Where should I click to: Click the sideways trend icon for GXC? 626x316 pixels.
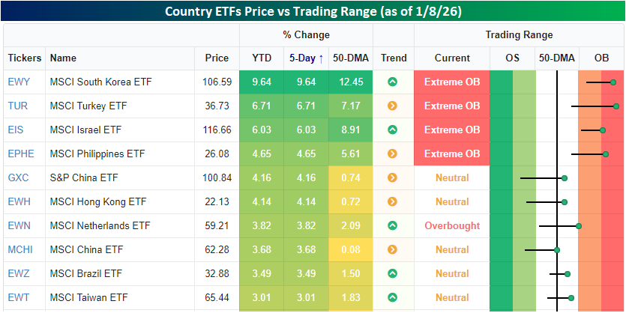(392, 177)
